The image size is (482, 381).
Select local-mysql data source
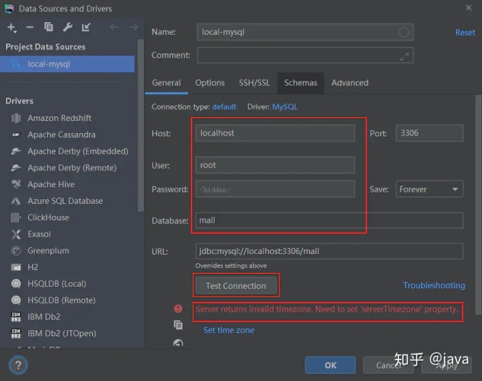(68, 64)
